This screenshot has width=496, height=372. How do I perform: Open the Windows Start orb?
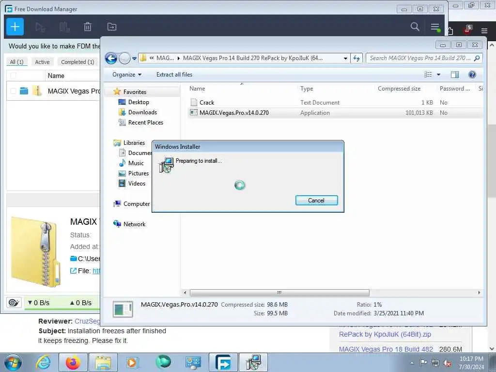click(13, 362)
